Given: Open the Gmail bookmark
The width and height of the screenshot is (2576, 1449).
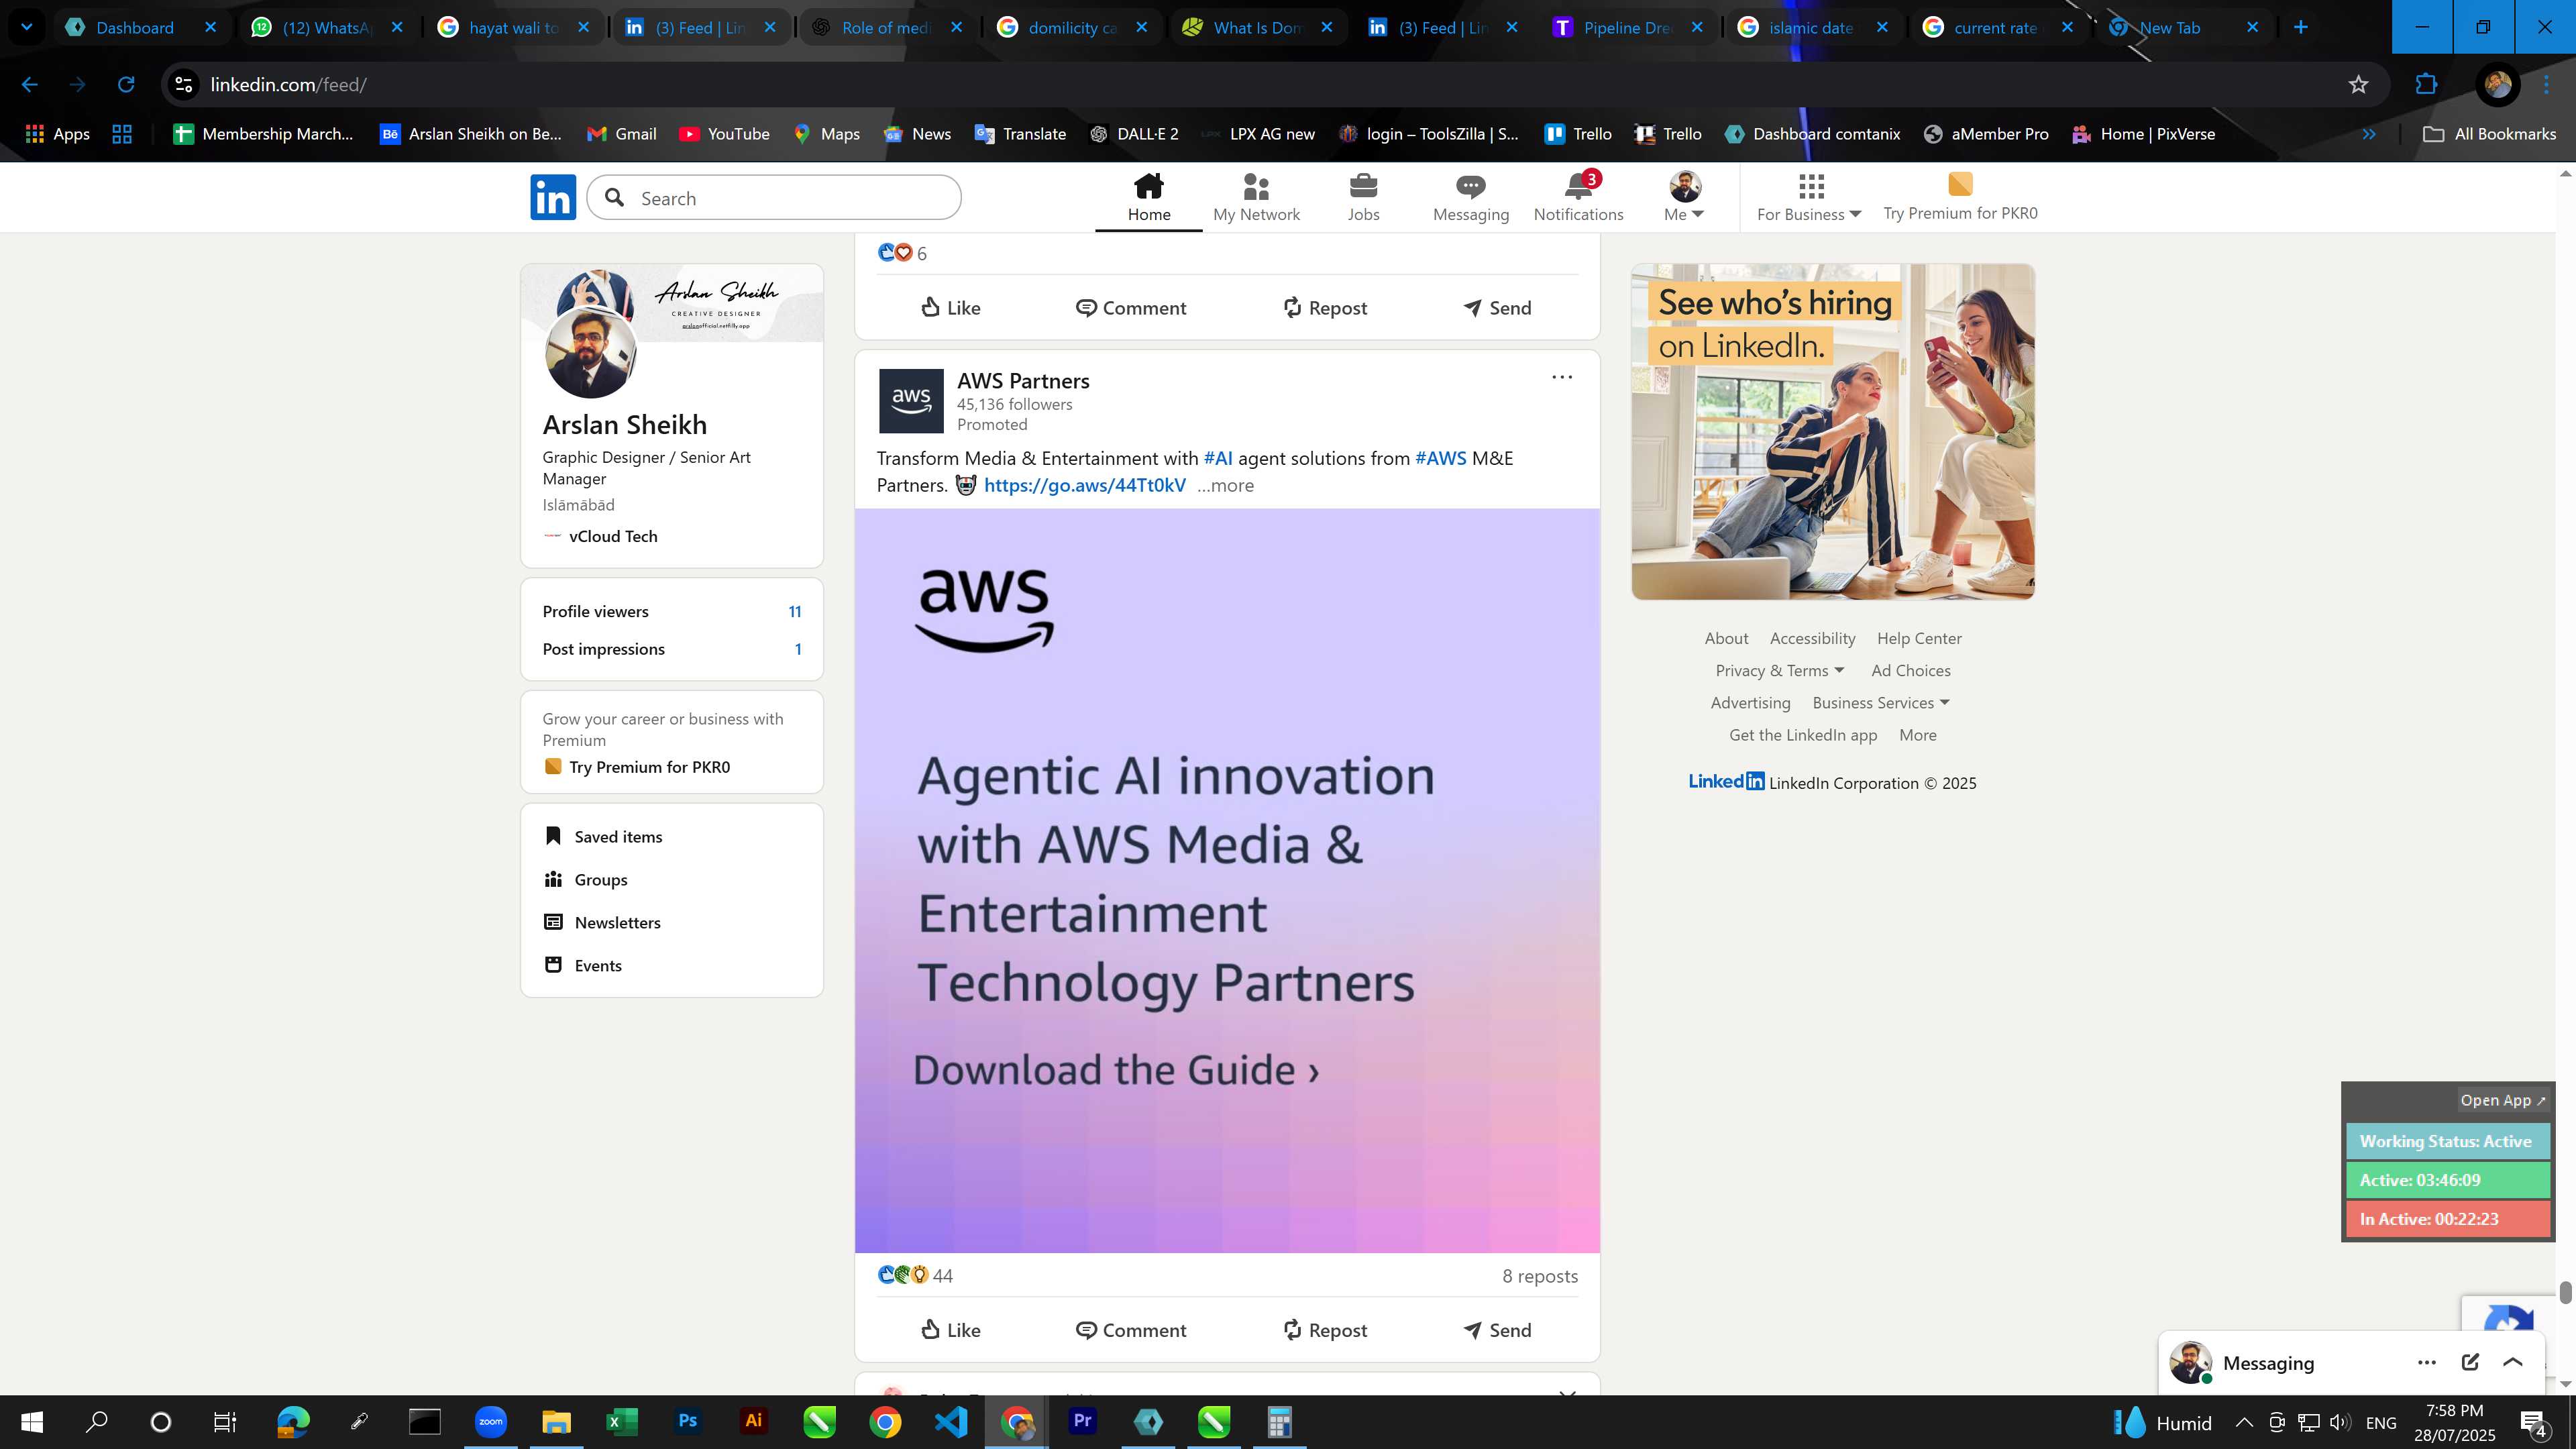Looking at the screenshot, I should 622,134.
